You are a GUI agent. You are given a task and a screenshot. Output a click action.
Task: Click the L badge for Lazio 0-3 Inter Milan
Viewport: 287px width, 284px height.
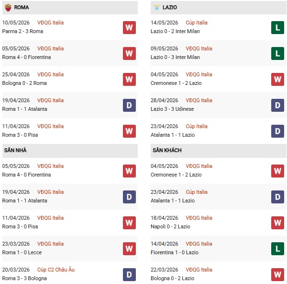[x=277, y=53]
